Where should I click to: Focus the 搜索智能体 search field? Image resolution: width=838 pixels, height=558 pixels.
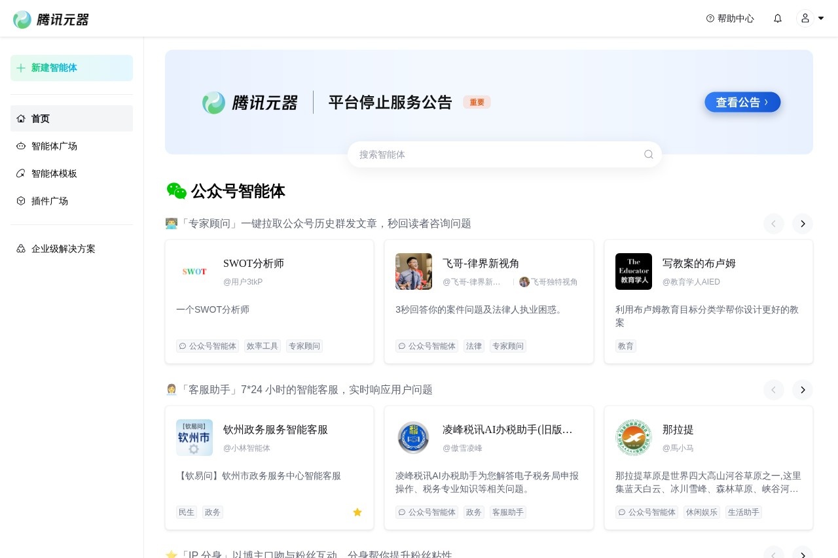point(504,154)
